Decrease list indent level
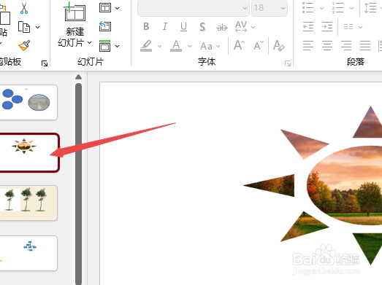This screenshot has height=285, width=382. (x=308, y=26)
